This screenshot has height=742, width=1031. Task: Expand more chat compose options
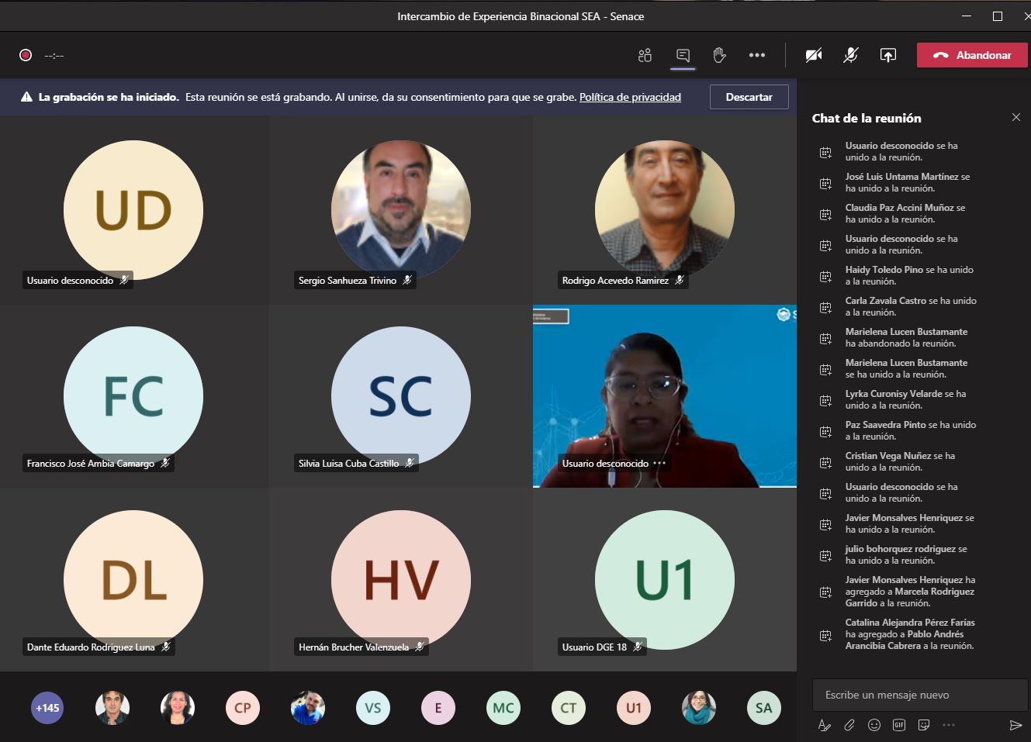click(x=948, y=725)
